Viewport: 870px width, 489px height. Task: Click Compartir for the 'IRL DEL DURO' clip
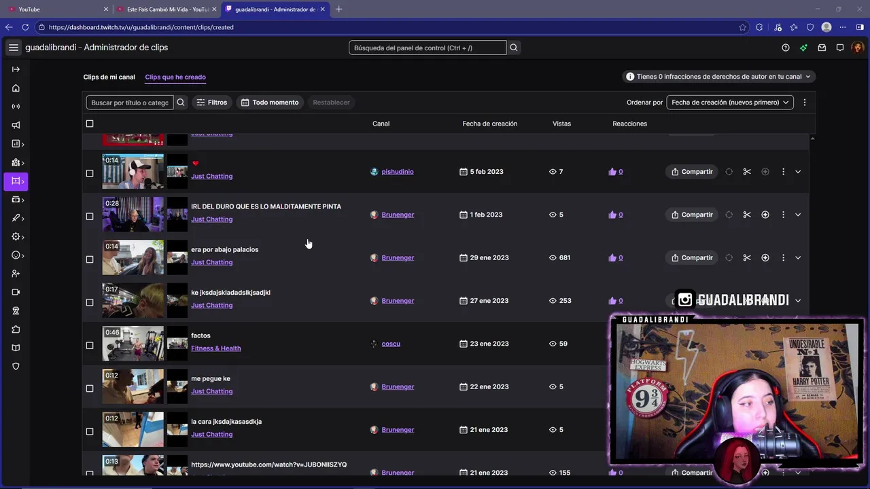[692, 215]
